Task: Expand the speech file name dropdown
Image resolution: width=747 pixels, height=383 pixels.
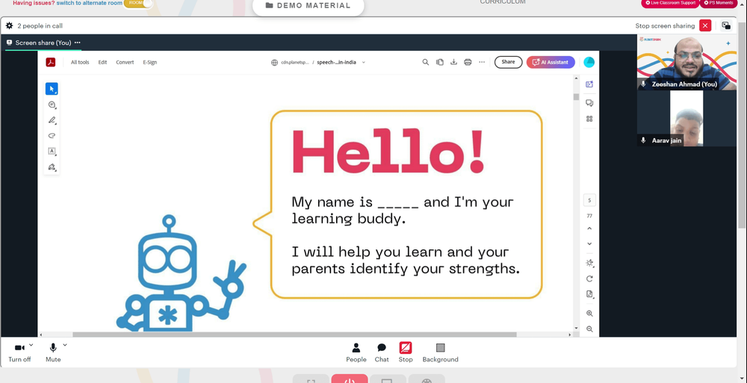Action: [x=364, y=63]
